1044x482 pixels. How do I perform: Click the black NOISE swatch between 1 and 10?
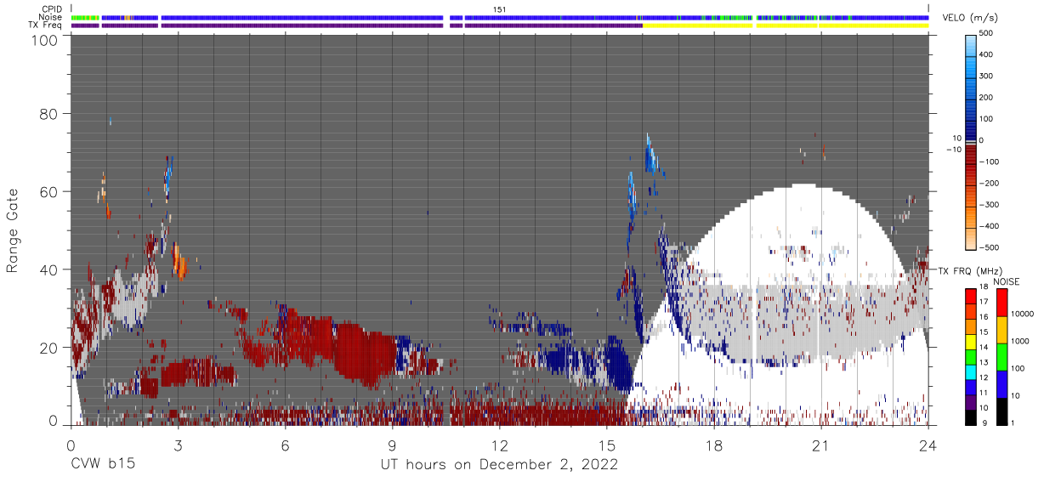tap(1003, 411)
